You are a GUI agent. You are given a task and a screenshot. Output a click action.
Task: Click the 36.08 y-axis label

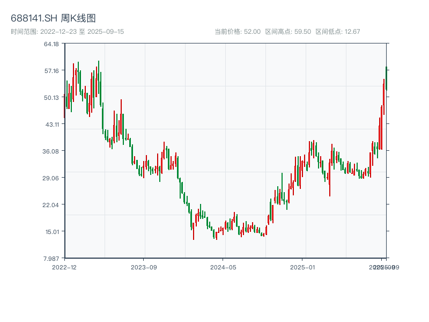[x=51, y=151]
